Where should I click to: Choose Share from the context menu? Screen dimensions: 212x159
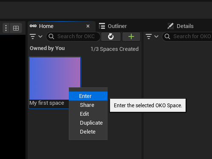point(88,105)
